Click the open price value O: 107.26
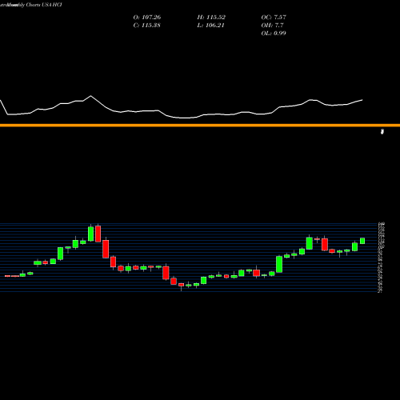 (x=147, y=17)
